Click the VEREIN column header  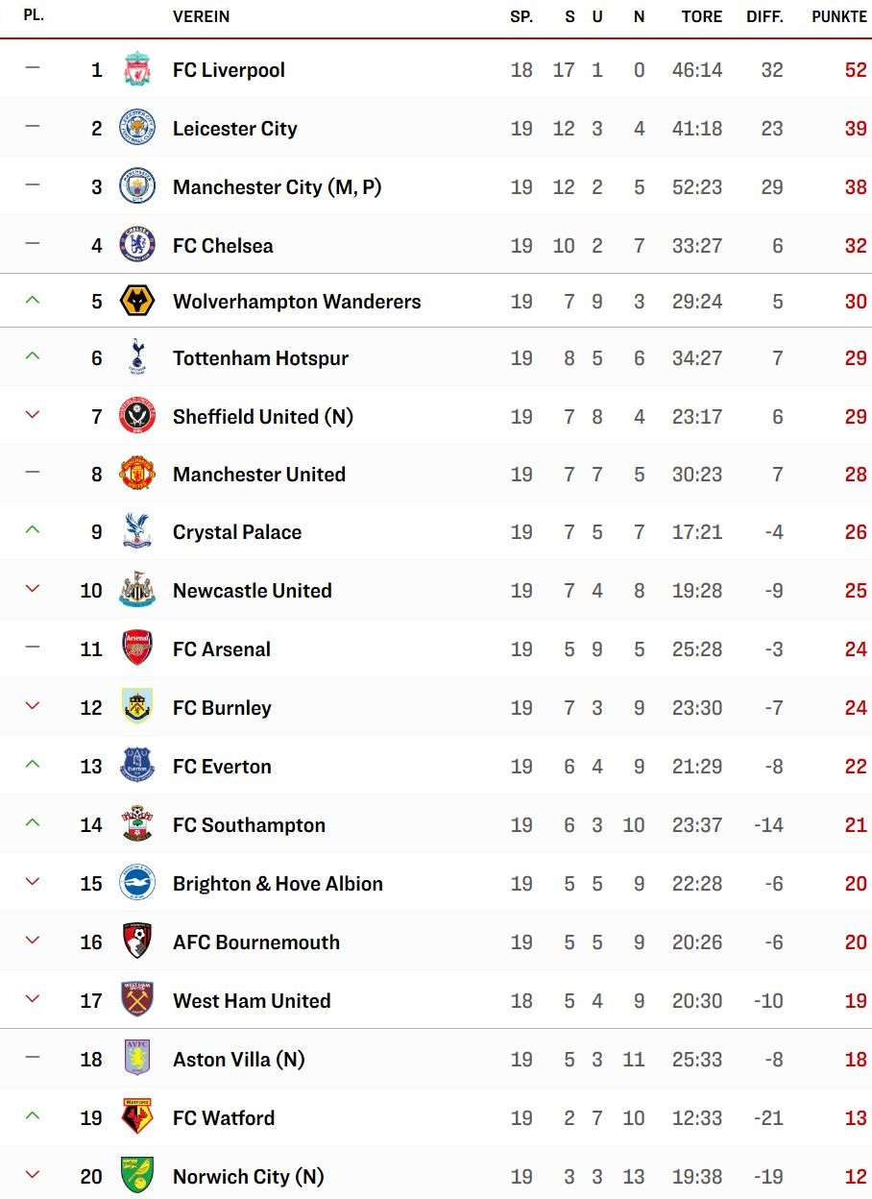click(x=201, y=17)
